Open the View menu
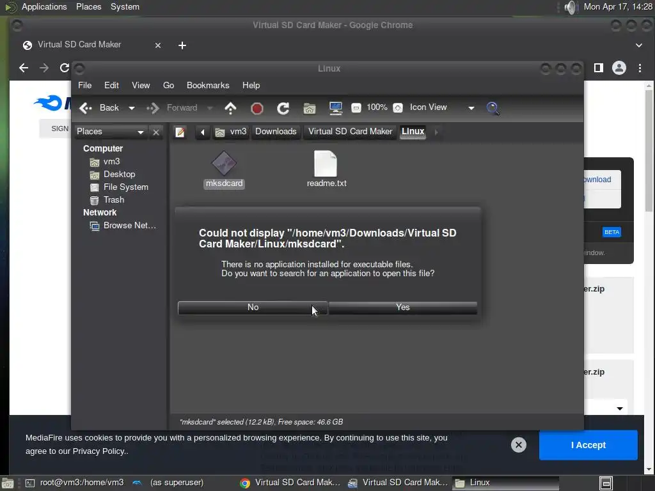 click(141, 85)
